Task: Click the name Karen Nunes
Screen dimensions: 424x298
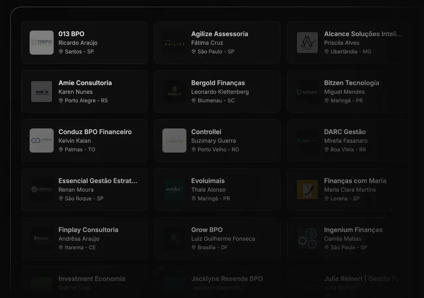Action: click(x=76, y=92)
